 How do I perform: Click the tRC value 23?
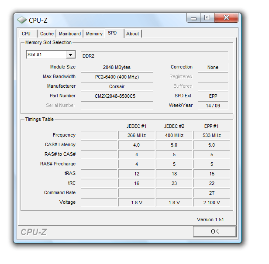[174, 183]
